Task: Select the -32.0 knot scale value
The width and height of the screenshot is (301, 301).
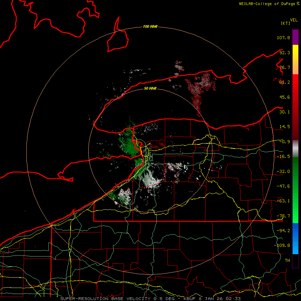Action: (283, 172)
